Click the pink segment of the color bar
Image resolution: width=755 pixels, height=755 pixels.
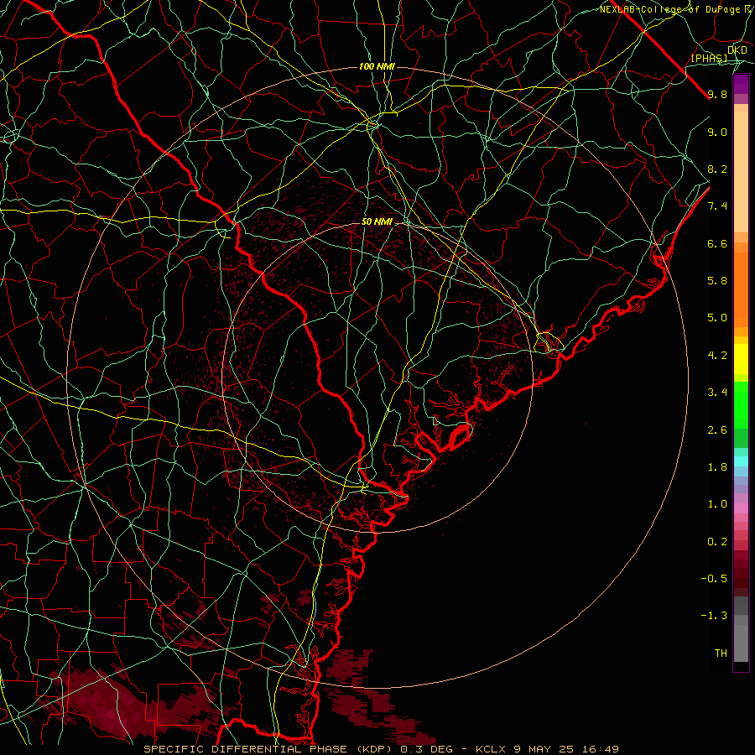[741, 508]
